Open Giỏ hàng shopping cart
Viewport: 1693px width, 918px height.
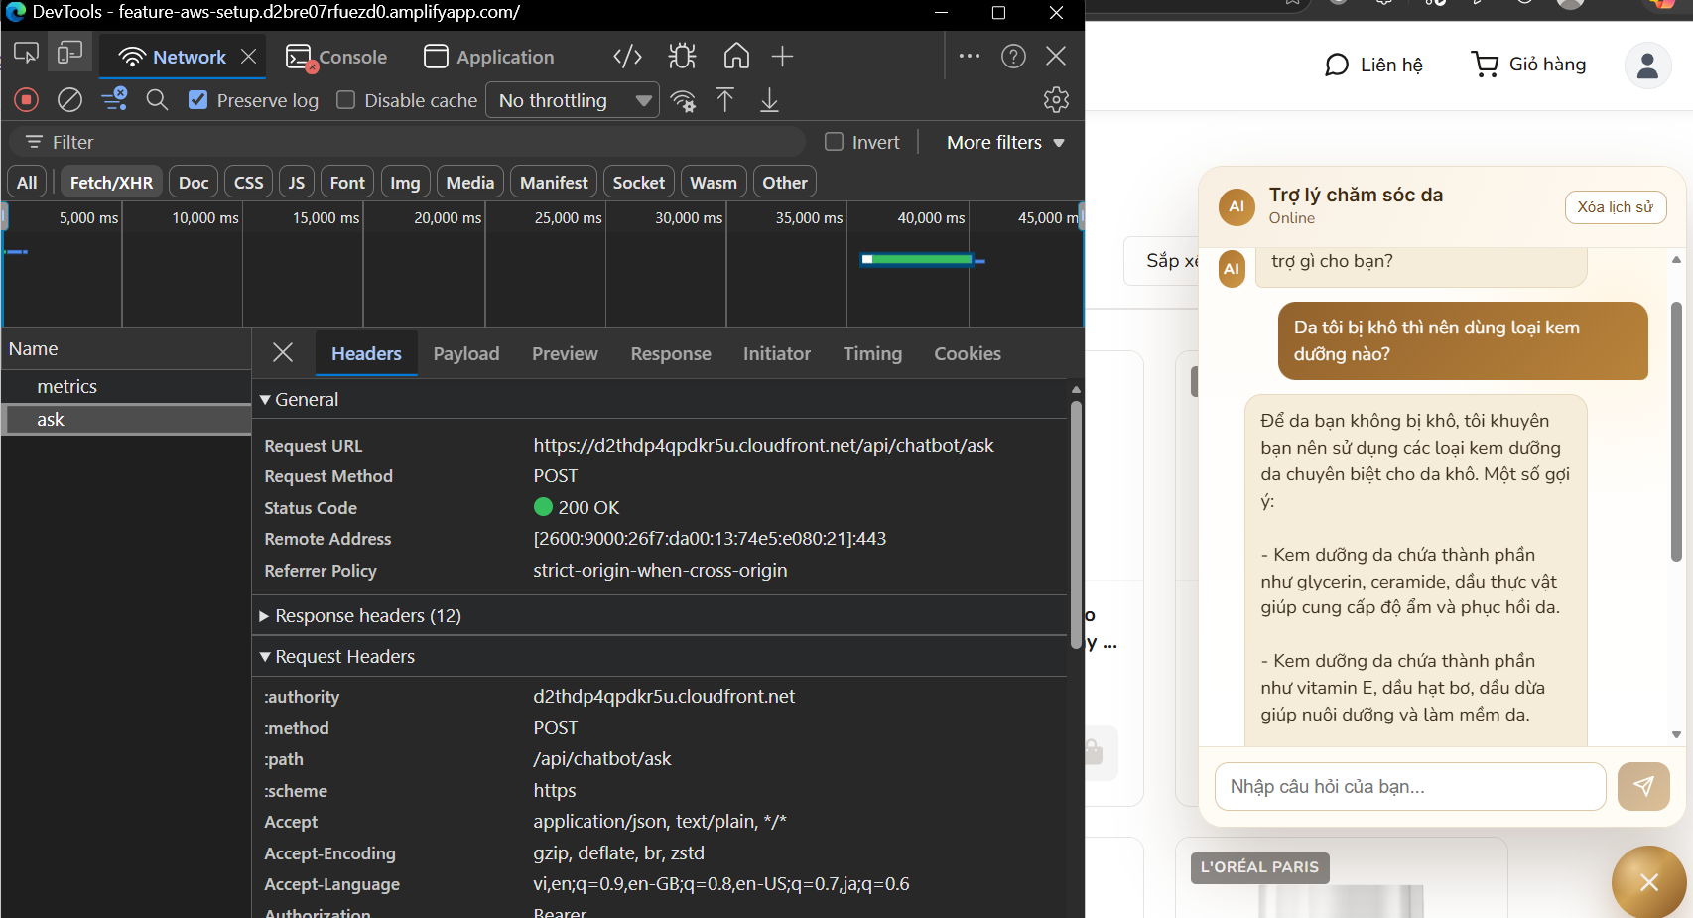[1527, 64]
